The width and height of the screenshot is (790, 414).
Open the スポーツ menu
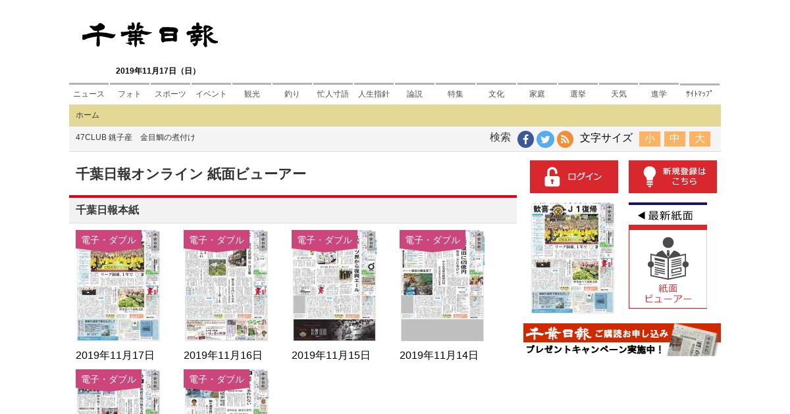coord(171,93)
